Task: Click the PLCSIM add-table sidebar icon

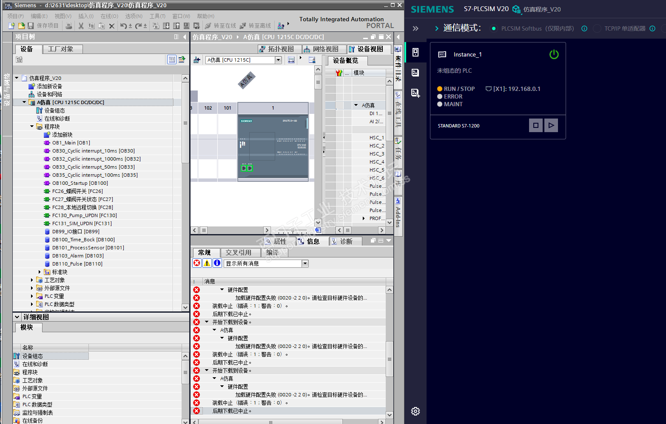Action: coord(416,93)
